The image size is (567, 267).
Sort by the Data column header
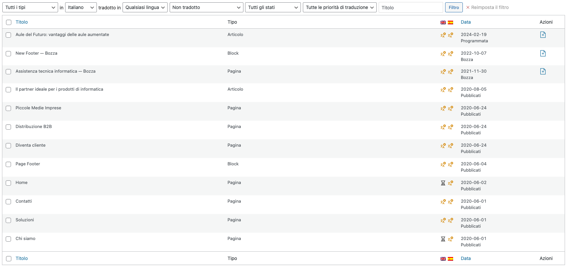(465, 22)
